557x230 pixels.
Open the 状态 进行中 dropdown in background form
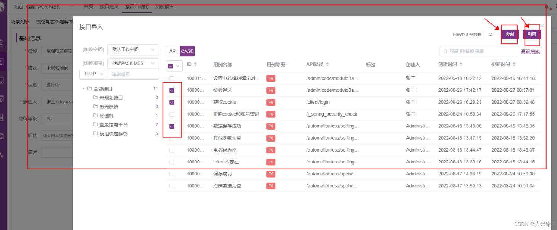(58, 85)
